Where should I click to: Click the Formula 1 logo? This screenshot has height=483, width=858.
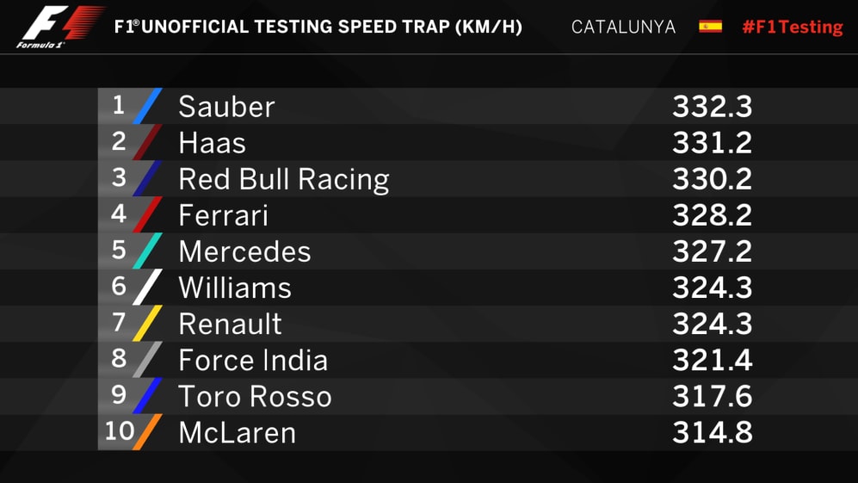pyautogui.click(x=60, y=26)
